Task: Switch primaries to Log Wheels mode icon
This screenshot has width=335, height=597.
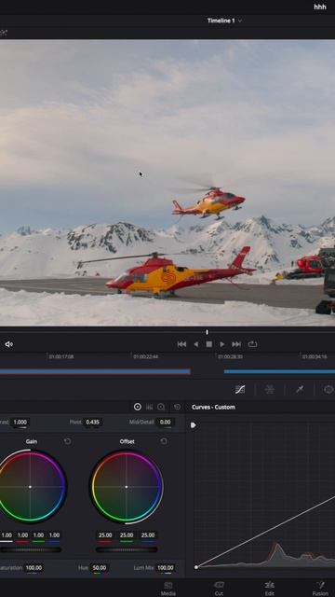Action: coord(161,407)
